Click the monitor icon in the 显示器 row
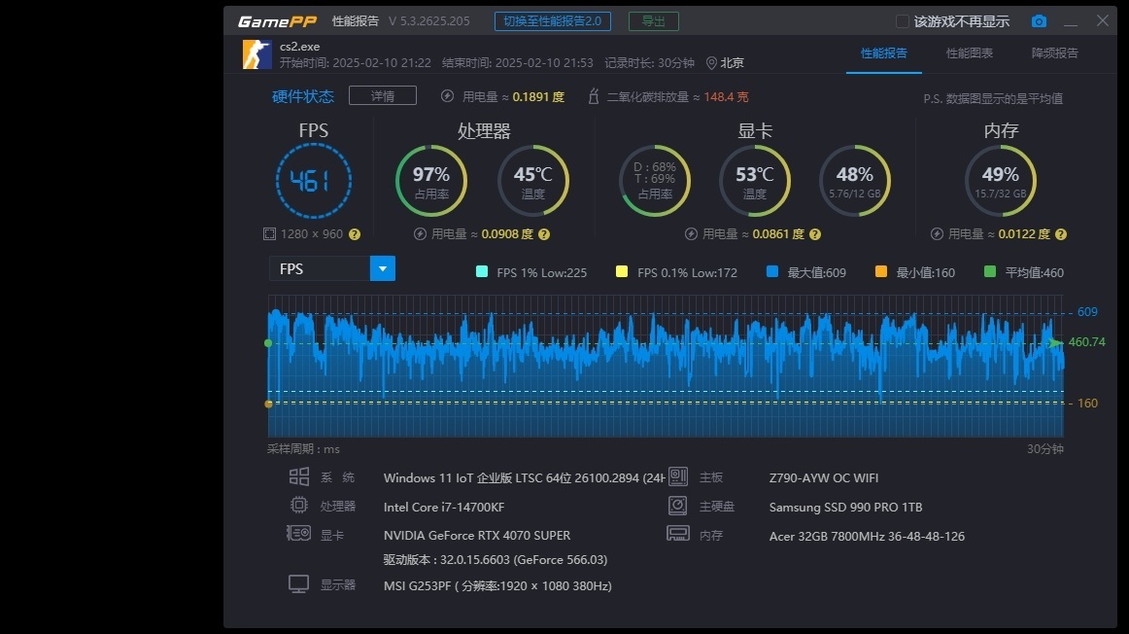 pyautogui.click(x=299, y=583)
